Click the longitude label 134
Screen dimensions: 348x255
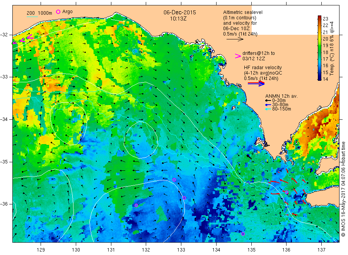coord(216,250)
